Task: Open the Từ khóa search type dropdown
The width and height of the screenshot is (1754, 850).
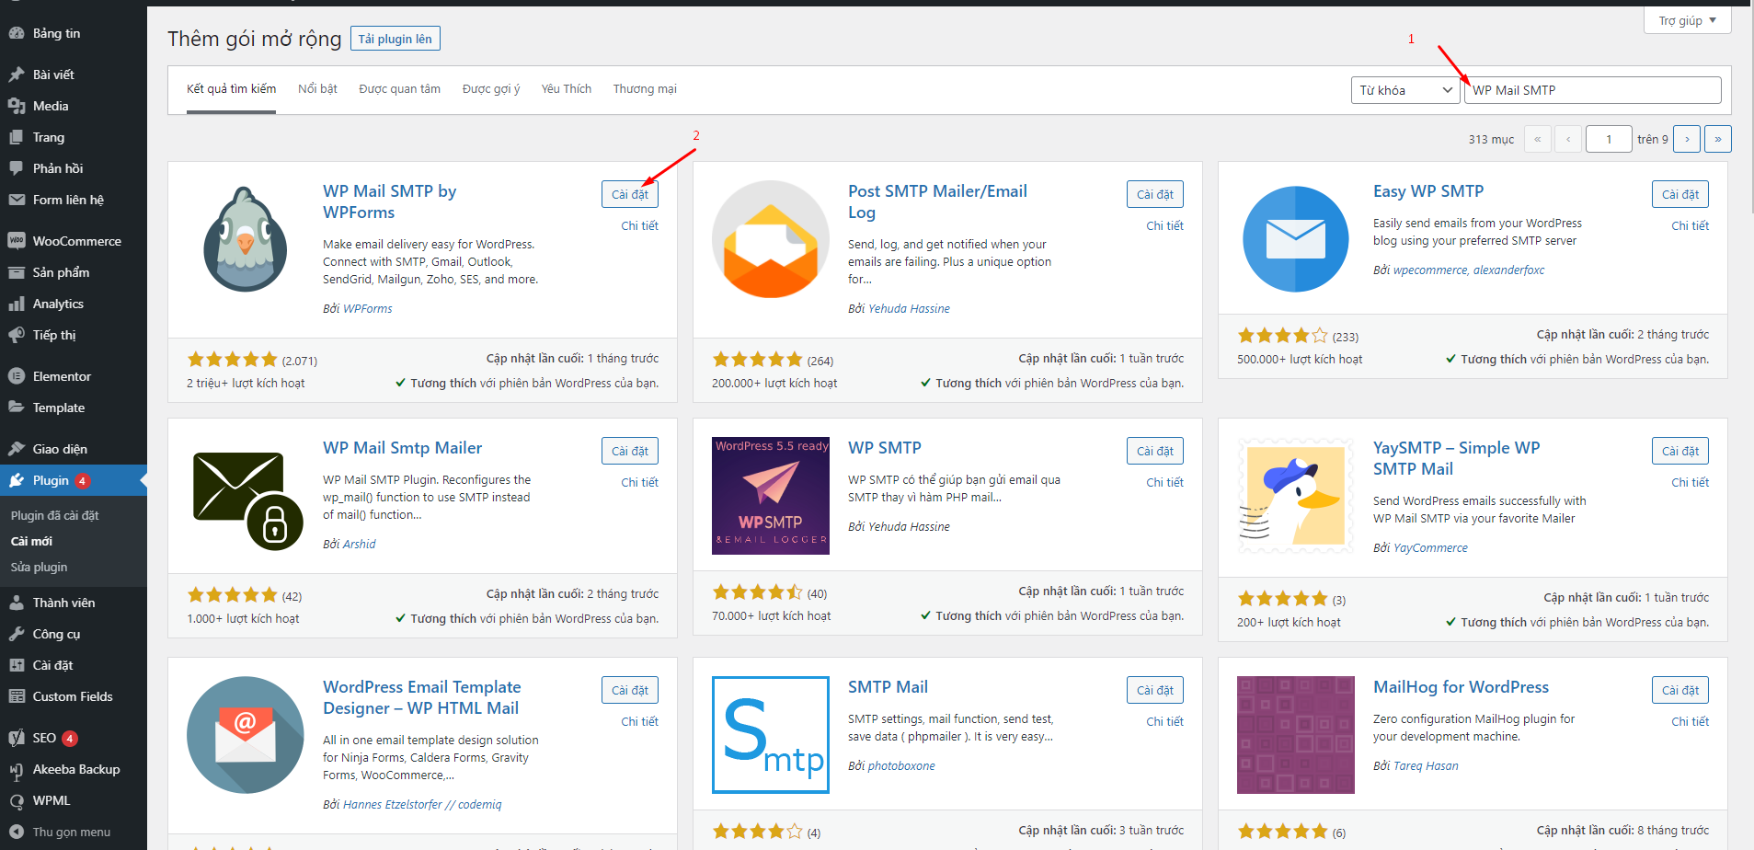Action: click(1404, 90)
